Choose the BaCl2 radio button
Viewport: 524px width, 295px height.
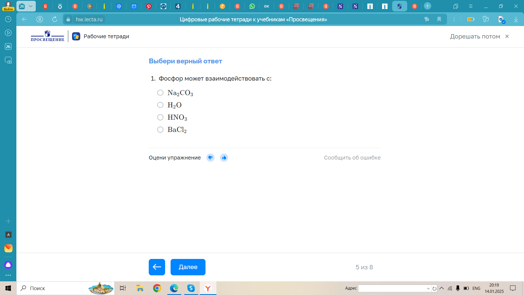160,129
